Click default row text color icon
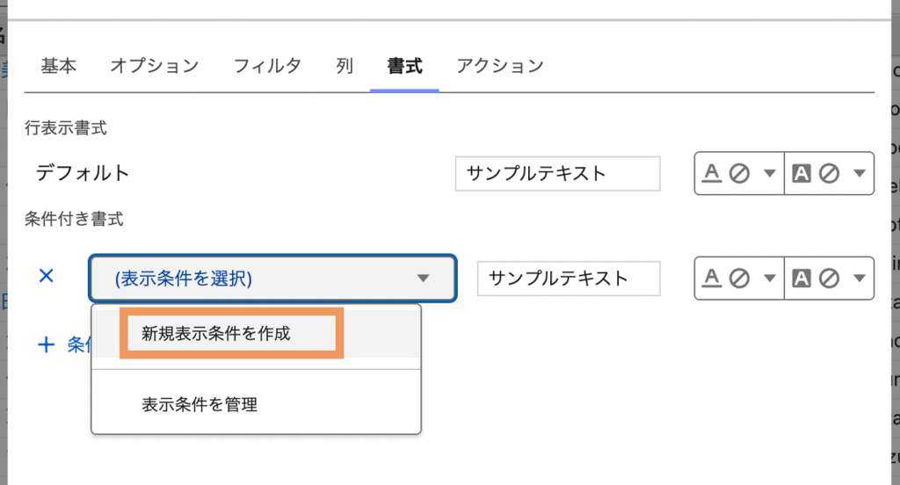Screen dimensions: 900x485 pyautogui.click(x=713, y=173)
